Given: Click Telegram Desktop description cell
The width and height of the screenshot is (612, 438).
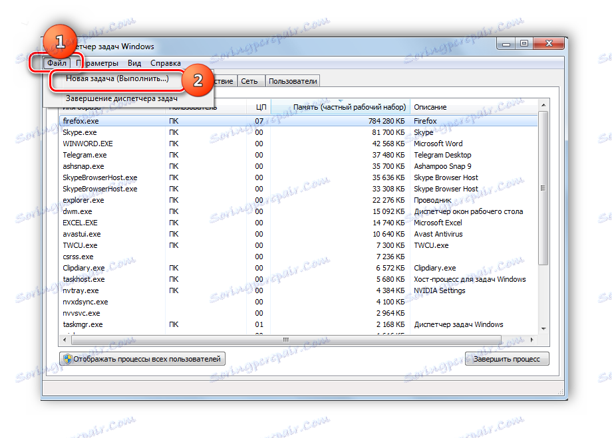Looking at the screenshot, I should coord(442,155).
